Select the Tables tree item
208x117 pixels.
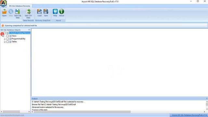(14, 42)
